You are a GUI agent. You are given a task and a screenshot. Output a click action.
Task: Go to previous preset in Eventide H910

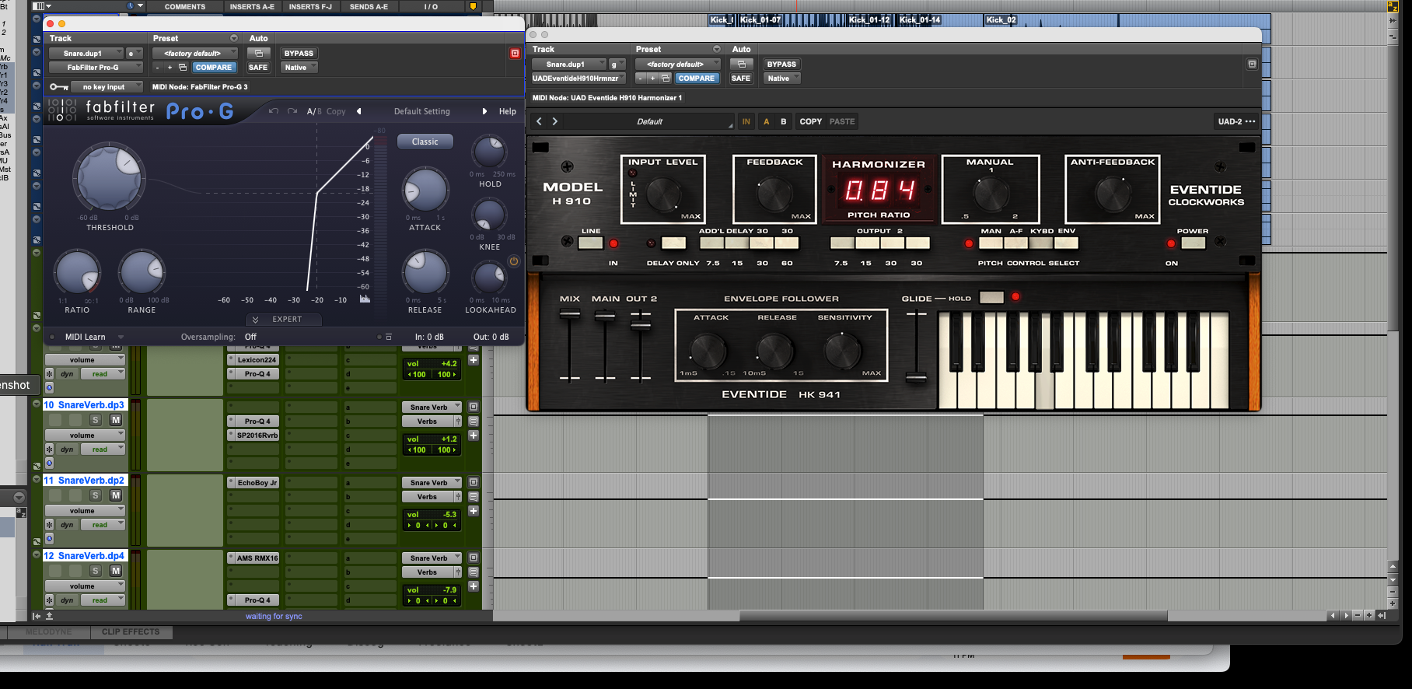click(539, 121)
